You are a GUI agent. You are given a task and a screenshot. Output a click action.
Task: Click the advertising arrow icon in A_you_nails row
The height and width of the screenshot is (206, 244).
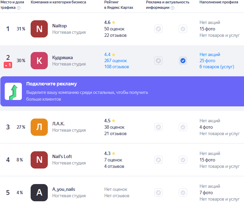click(159, 193)
